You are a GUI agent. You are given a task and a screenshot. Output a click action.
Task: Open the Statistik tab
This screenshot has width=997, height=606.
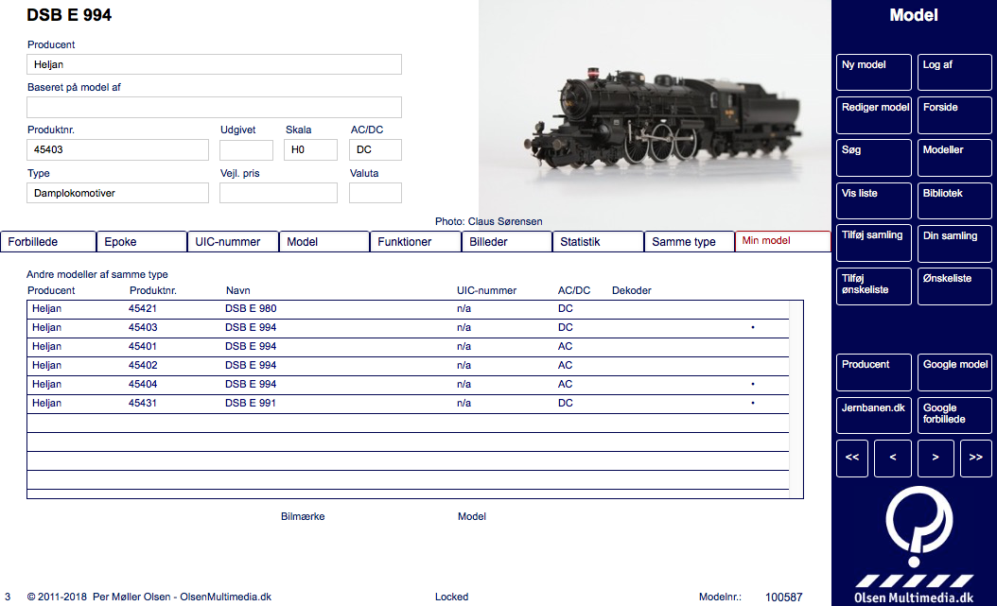tap(599, 242)
